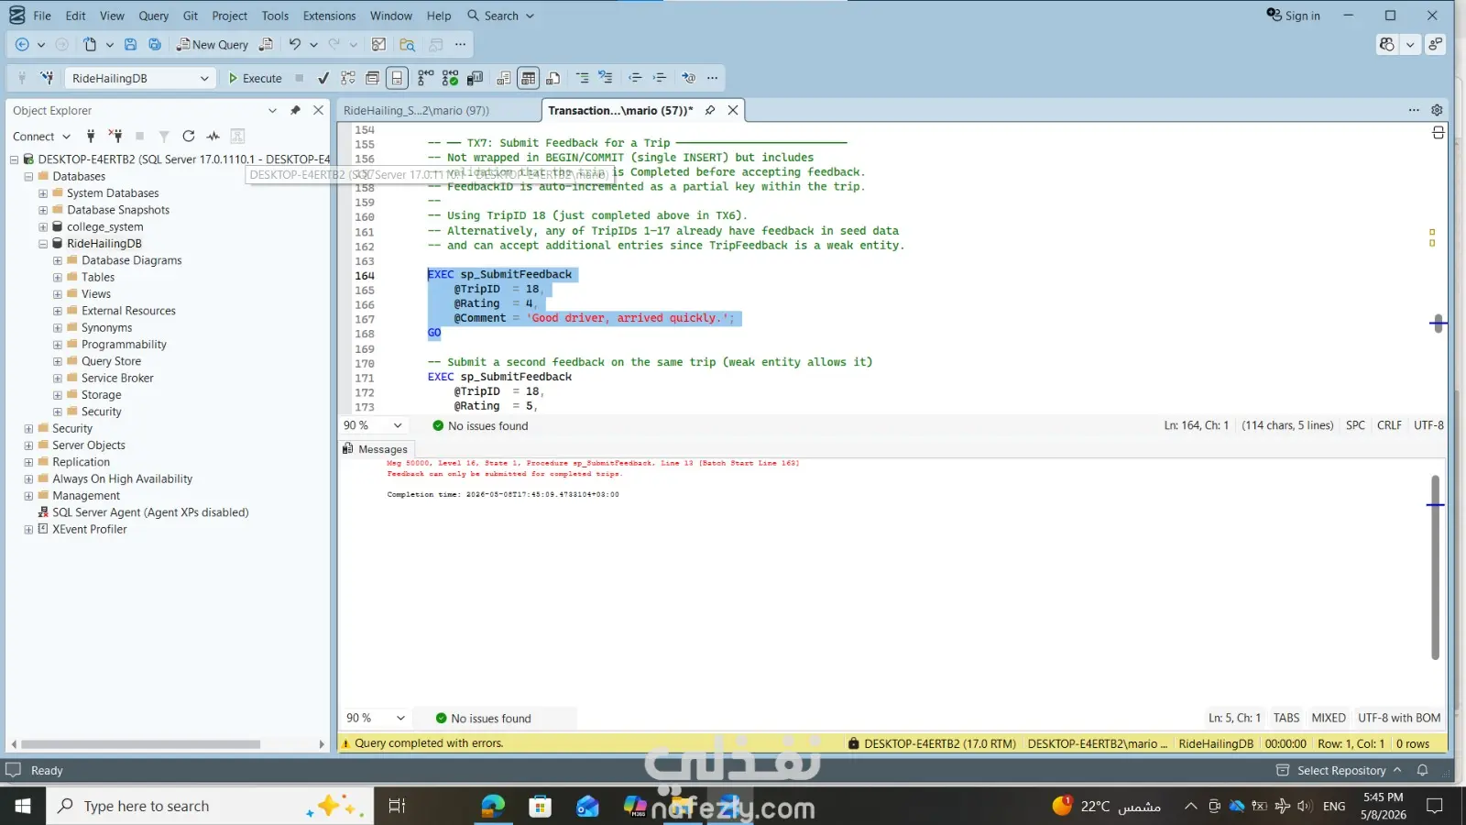
Task: Select the Messages results tab
Action: point(376,449)
